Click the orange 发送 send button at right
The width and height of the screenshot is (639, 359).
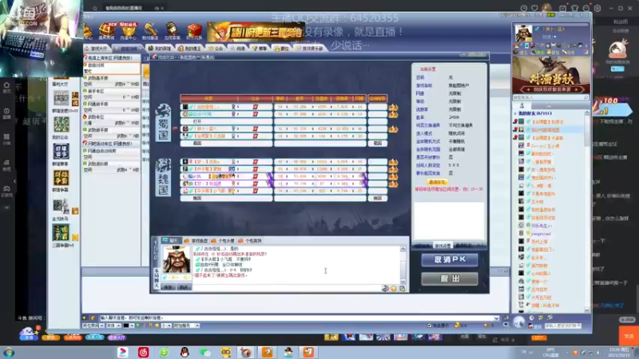pyautogui.click(x=629, y=336)
